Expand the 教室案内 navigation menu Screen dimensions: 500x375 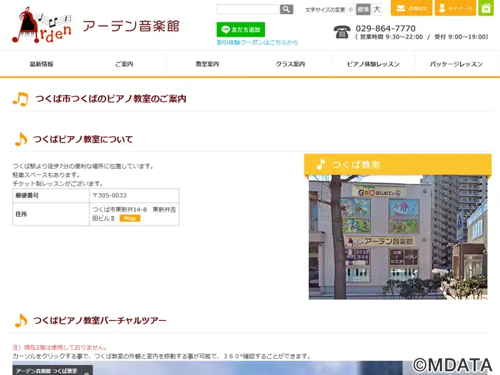(x=207, y=64)
